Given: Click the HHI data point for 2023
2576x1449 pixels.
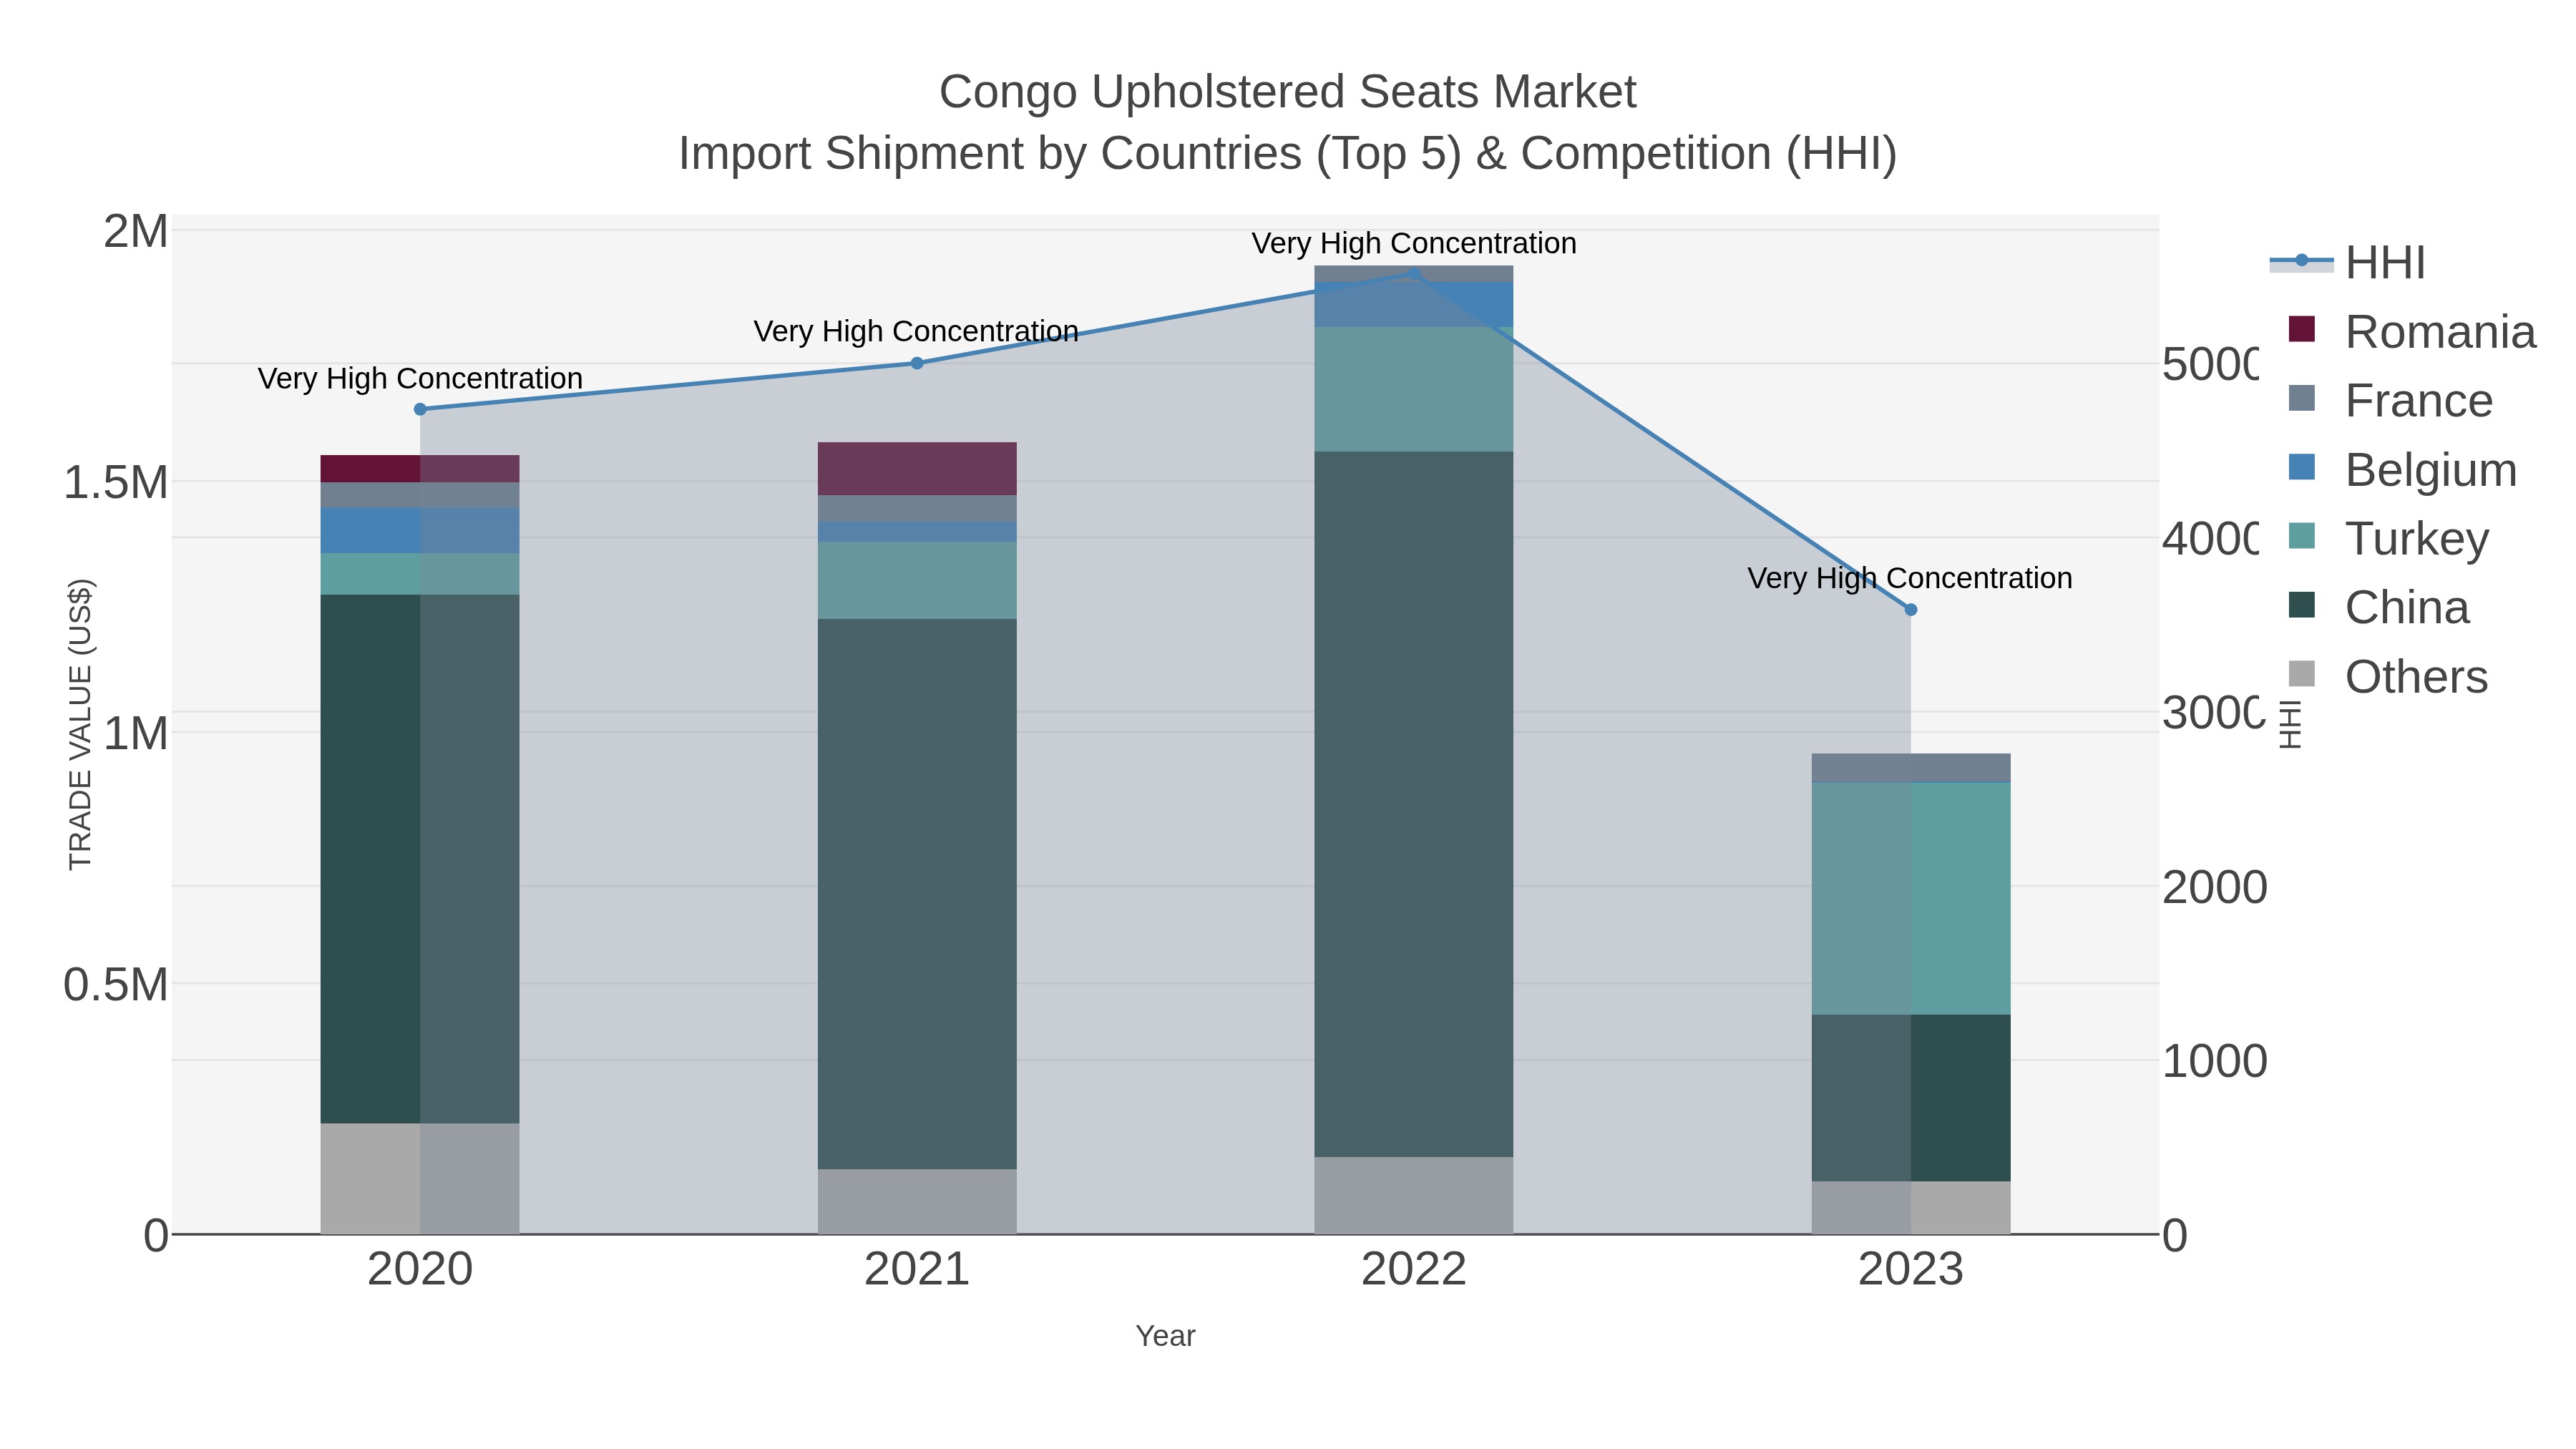Looking at the screenshot, I should point(1911,609).
